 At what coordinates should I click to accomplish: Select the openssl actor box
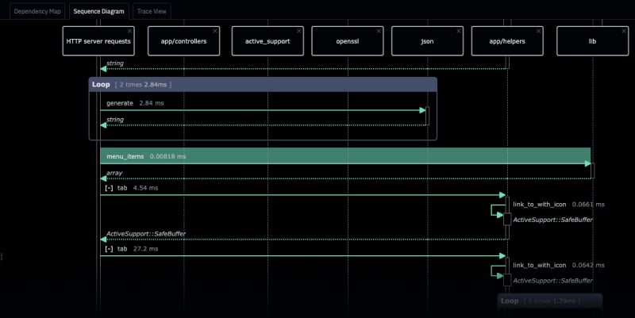pos(348,41)
